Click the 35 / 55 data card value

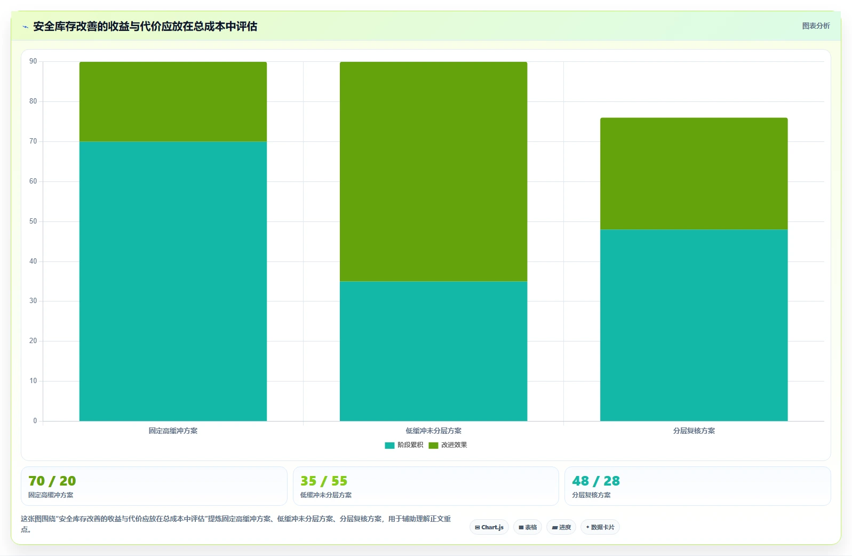point(324,481)
